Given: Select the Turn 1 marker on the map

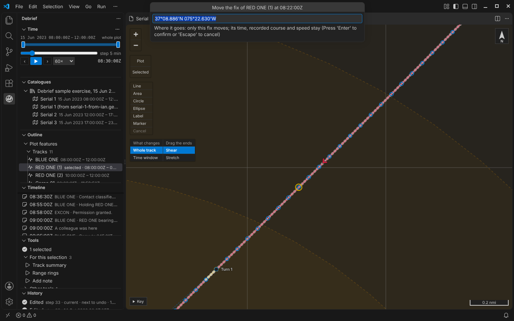Looking at the screenshot, I should (216, 269).
